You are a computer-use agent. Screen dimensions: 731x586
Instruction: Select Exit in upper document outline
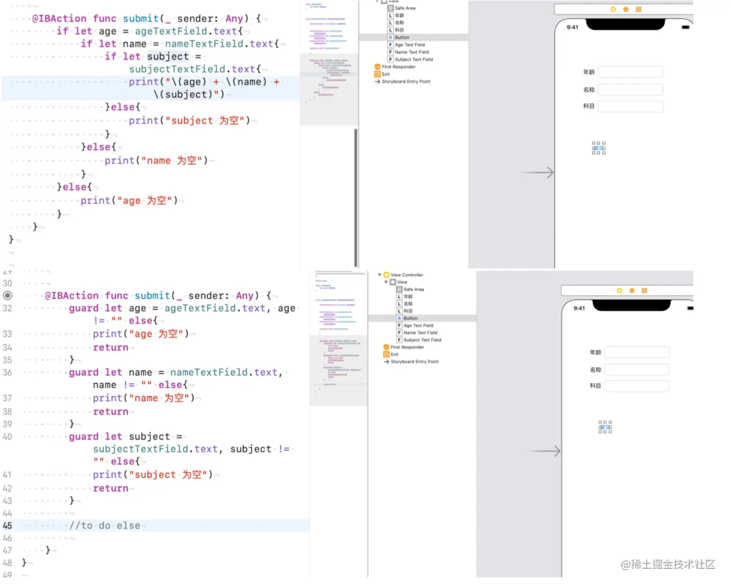[382, 74]
